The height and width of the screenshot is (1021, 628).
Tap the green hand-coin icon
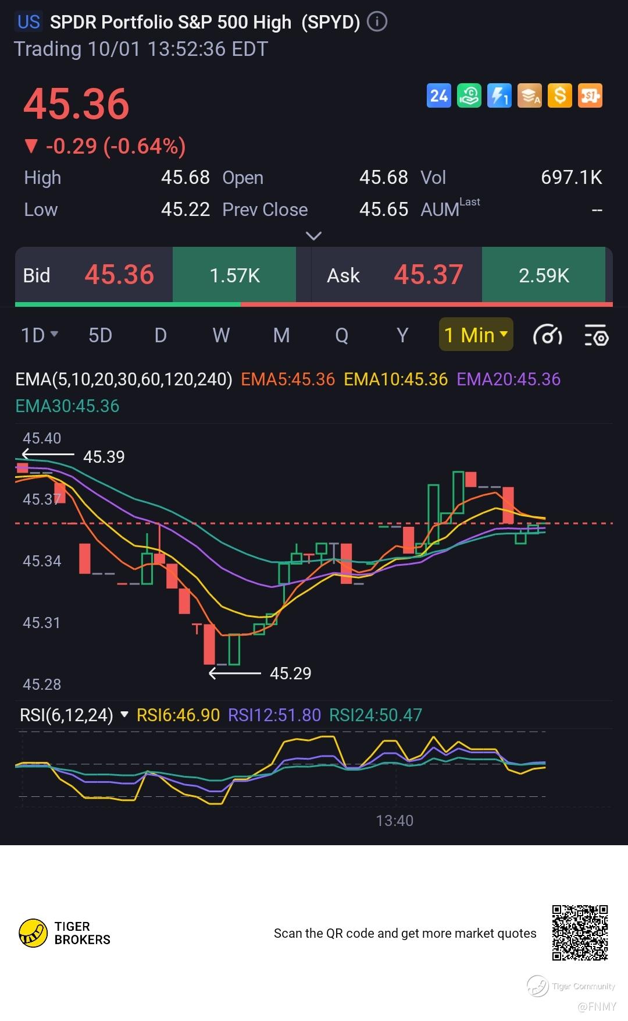point(469,95)
